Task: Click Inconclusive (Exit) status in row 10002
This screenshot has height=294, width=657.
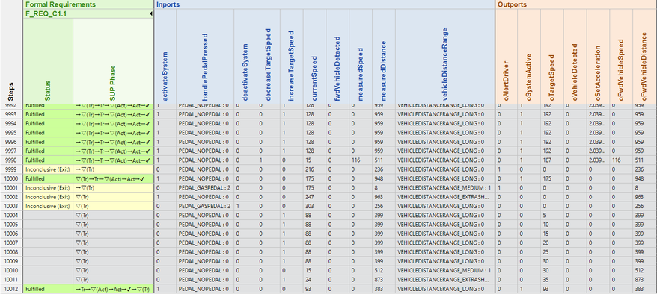Action: pos(47,197)
